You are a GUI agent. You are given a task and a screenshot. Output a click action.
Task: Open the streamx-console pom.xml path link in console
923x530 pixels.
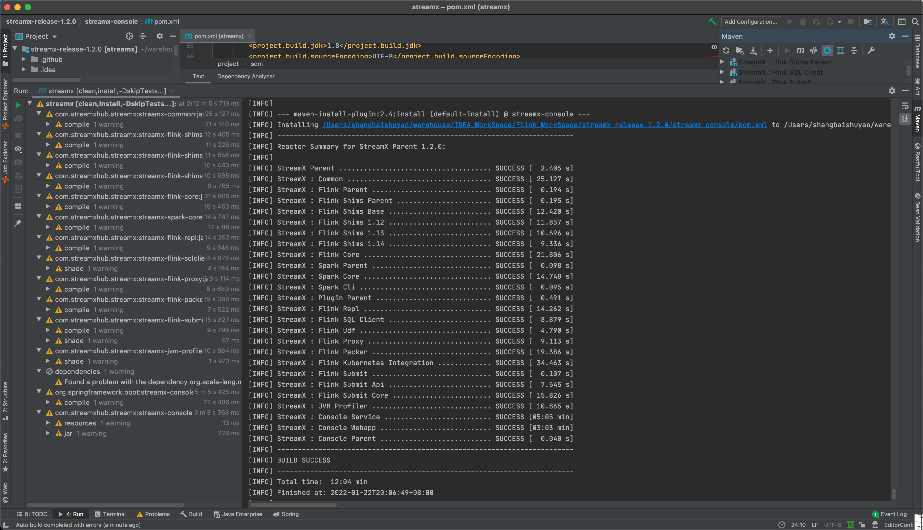(545, 125)
